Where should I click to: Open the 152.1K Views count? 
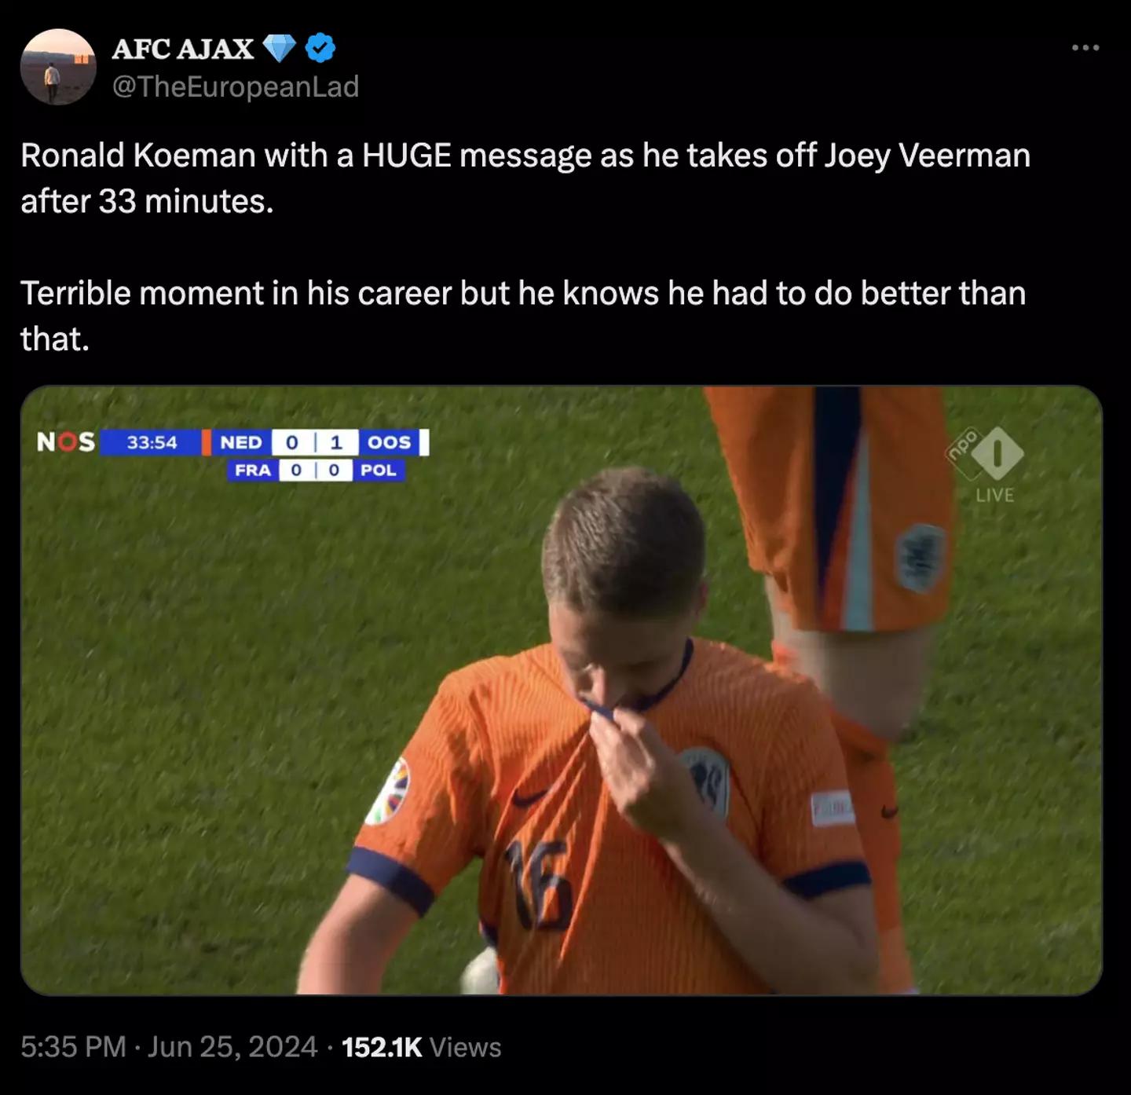422,1047
